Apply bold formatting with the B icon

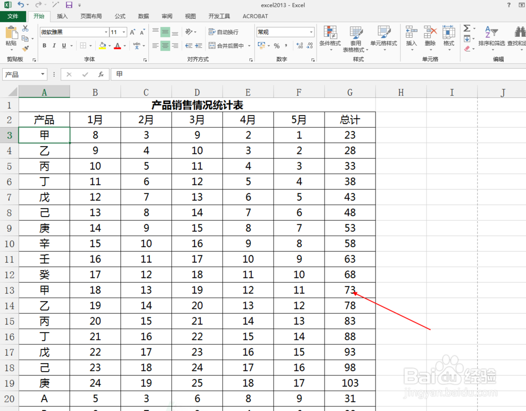tap(44, 45)
